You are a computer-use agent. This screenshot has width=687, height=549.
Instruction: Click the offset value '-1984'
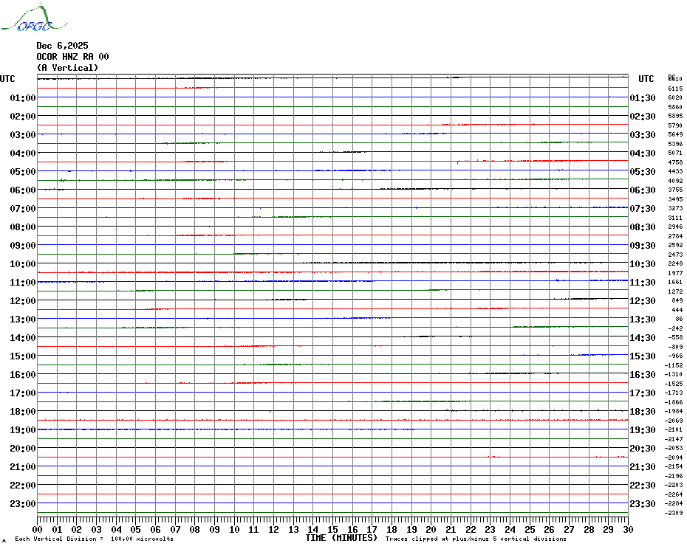(674, 411)
